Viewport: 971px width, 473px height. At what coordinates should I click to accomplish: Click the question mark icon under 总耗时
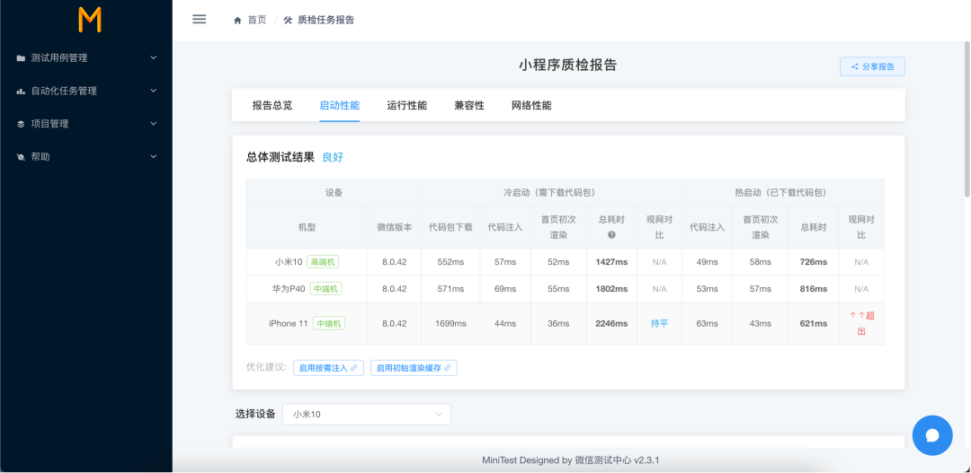tap(611, 235)
